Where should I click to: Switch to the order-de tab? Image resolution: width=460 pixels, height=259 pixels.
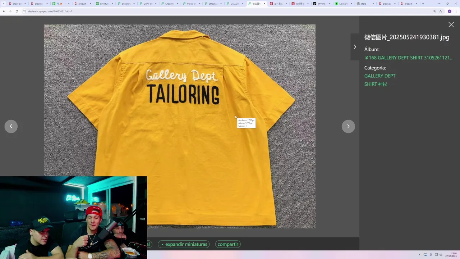pos(17,4)
